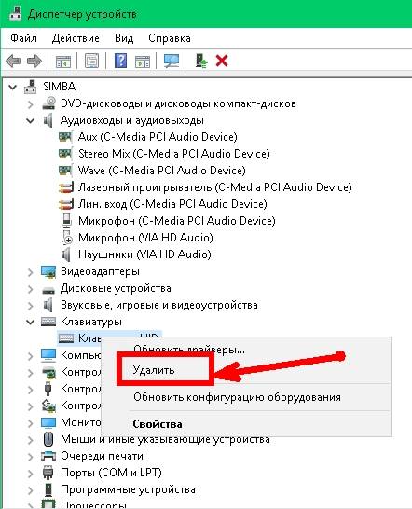Expand the Видеоадаптеры category

click(30, 271)
